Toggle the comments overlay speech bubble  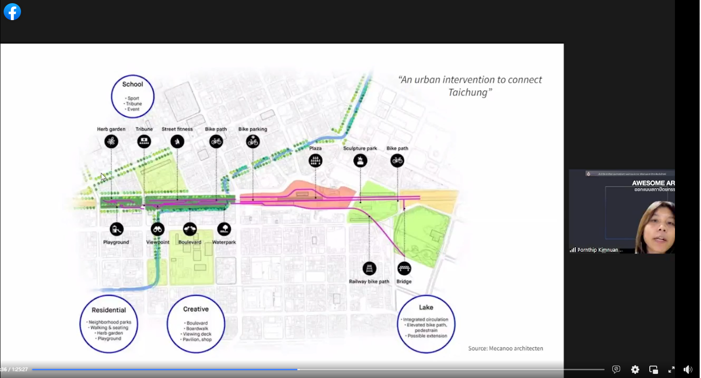[616, 369]
